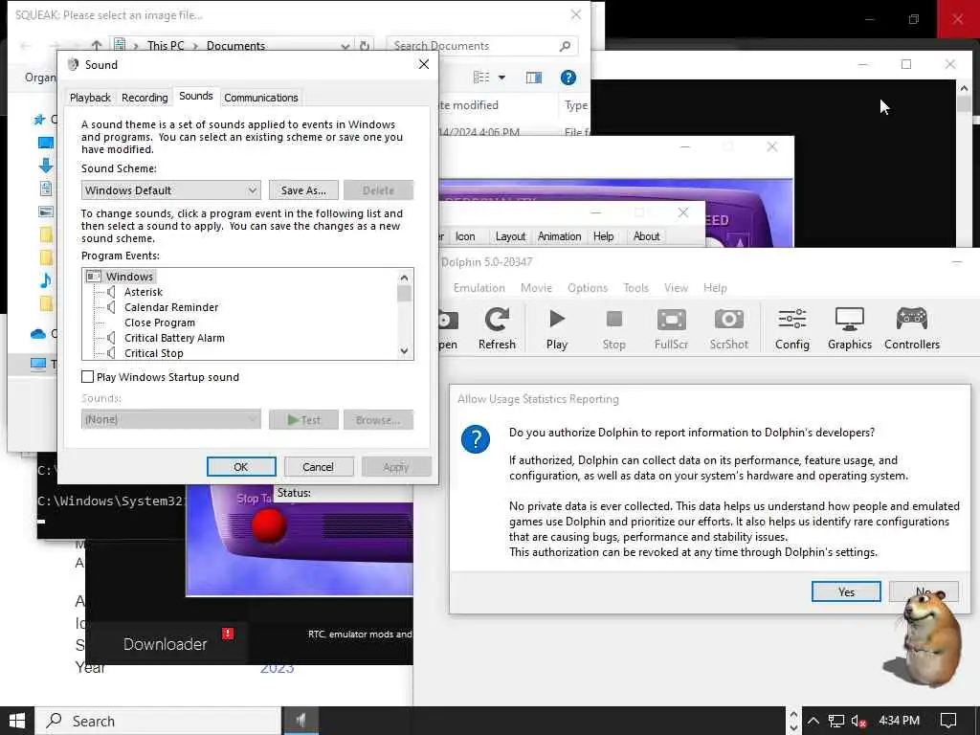Select Asterisk in Program Events list
980x735 pixels.
tap(144, 292)
